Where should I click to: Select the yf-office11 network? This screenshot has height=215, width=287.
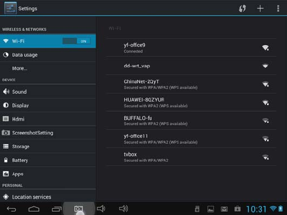click(192, 139)
